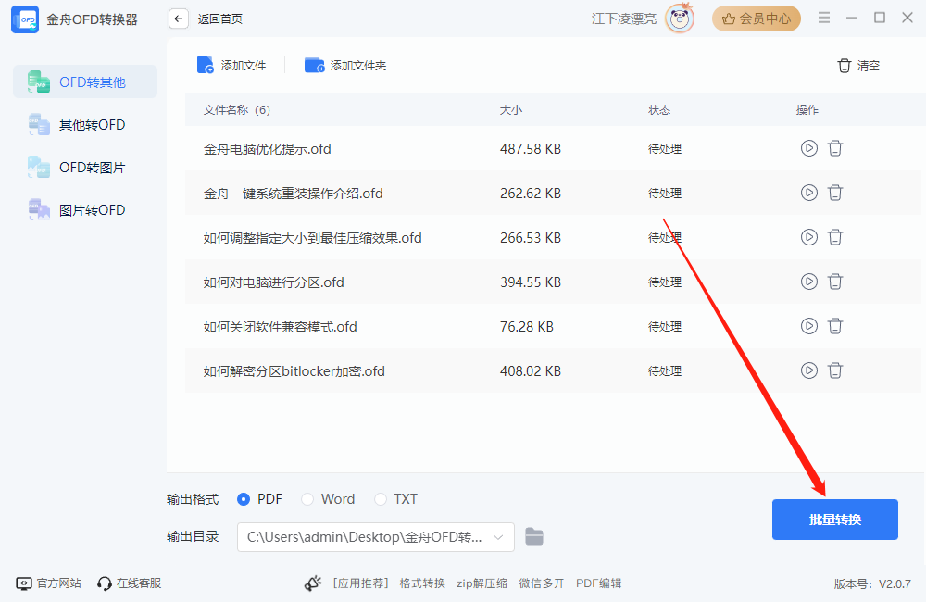The image size is (926, 602).
Task: Click the username 江下凌漂亮
Action: point(623,19)
